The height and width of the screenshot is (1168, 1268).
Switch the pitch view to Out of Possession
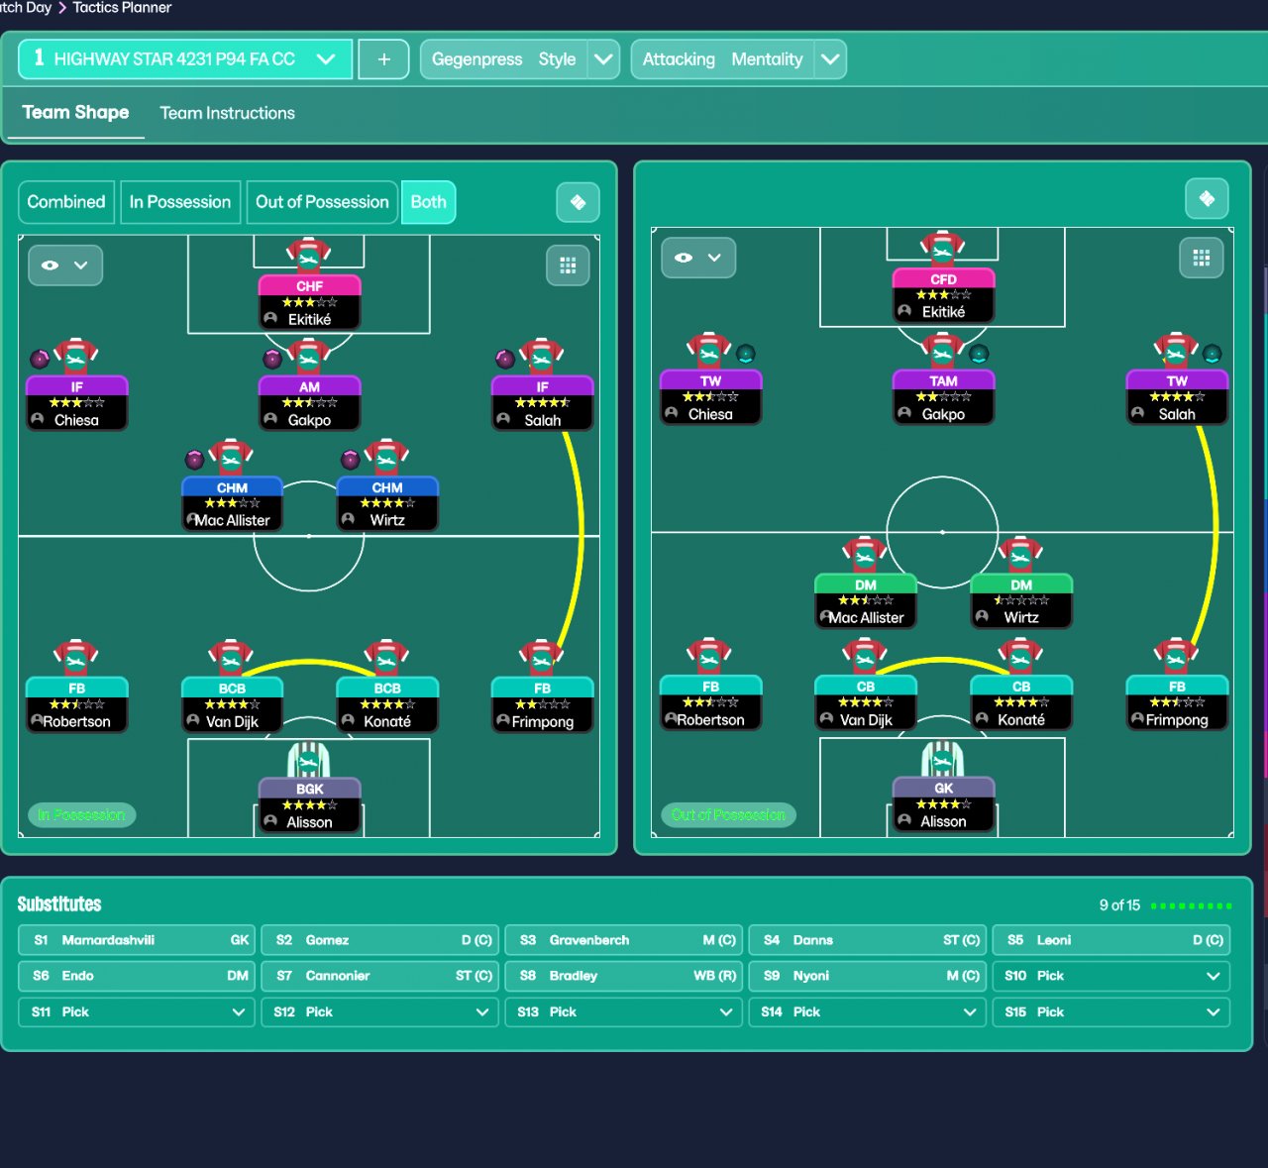[322, 202]
